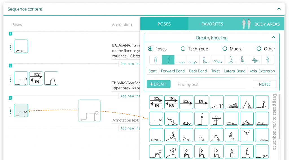Choose the Other radio option
This screenshot has height=160, width=289.
coord(259,49)
